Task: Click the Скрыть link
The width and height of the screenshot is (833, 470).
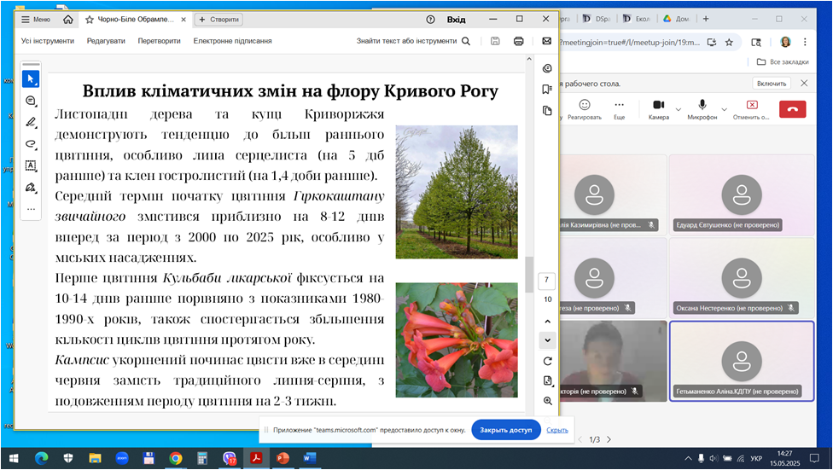Action: (557, 430)
